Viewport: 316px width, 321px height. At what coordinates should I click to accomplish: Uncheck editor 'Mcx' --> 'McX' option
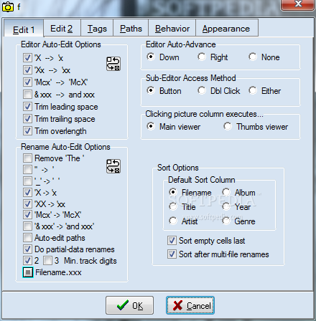pos(27,82)
